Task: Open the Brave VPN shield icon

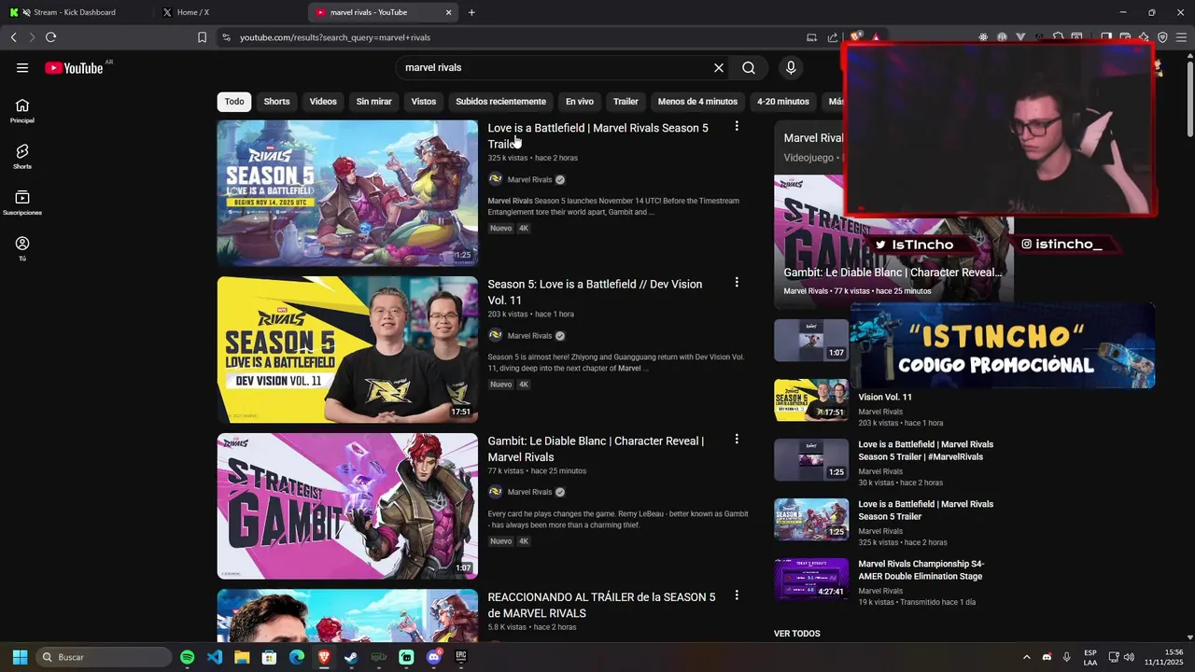Action: pos(1162,37)
